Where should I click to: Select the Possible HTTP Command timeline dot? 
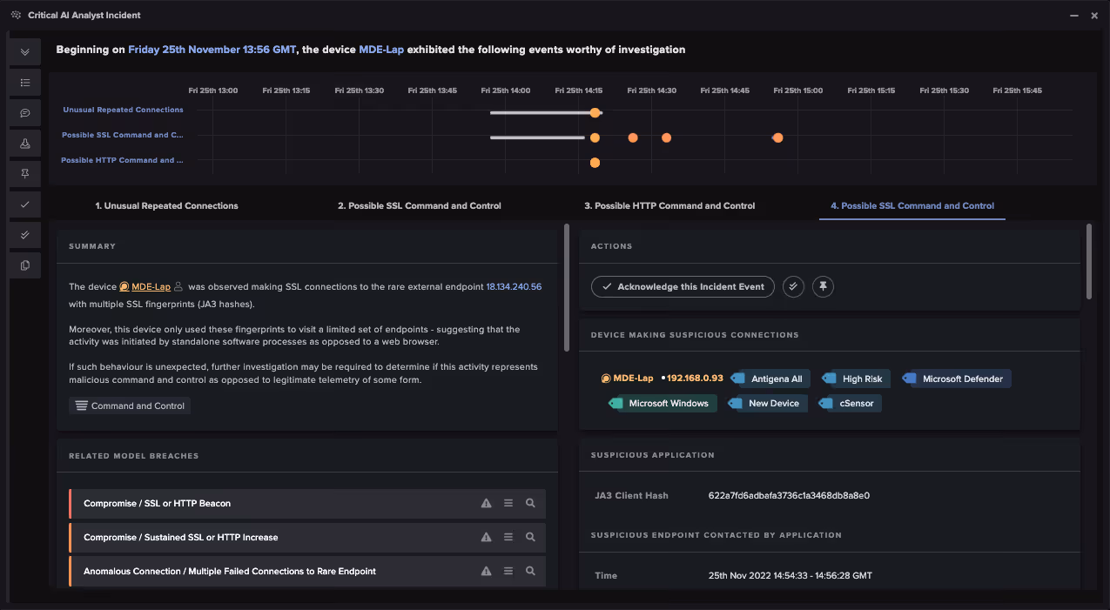[595, 163]
